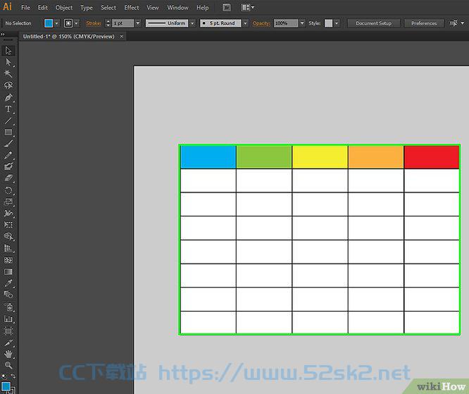Click the Fill color box in toolbox

click(6, 386)
